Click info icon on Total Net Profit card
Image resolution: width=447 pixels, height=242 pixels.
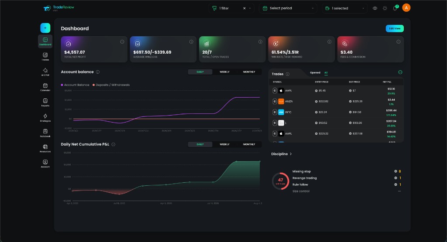122,41
